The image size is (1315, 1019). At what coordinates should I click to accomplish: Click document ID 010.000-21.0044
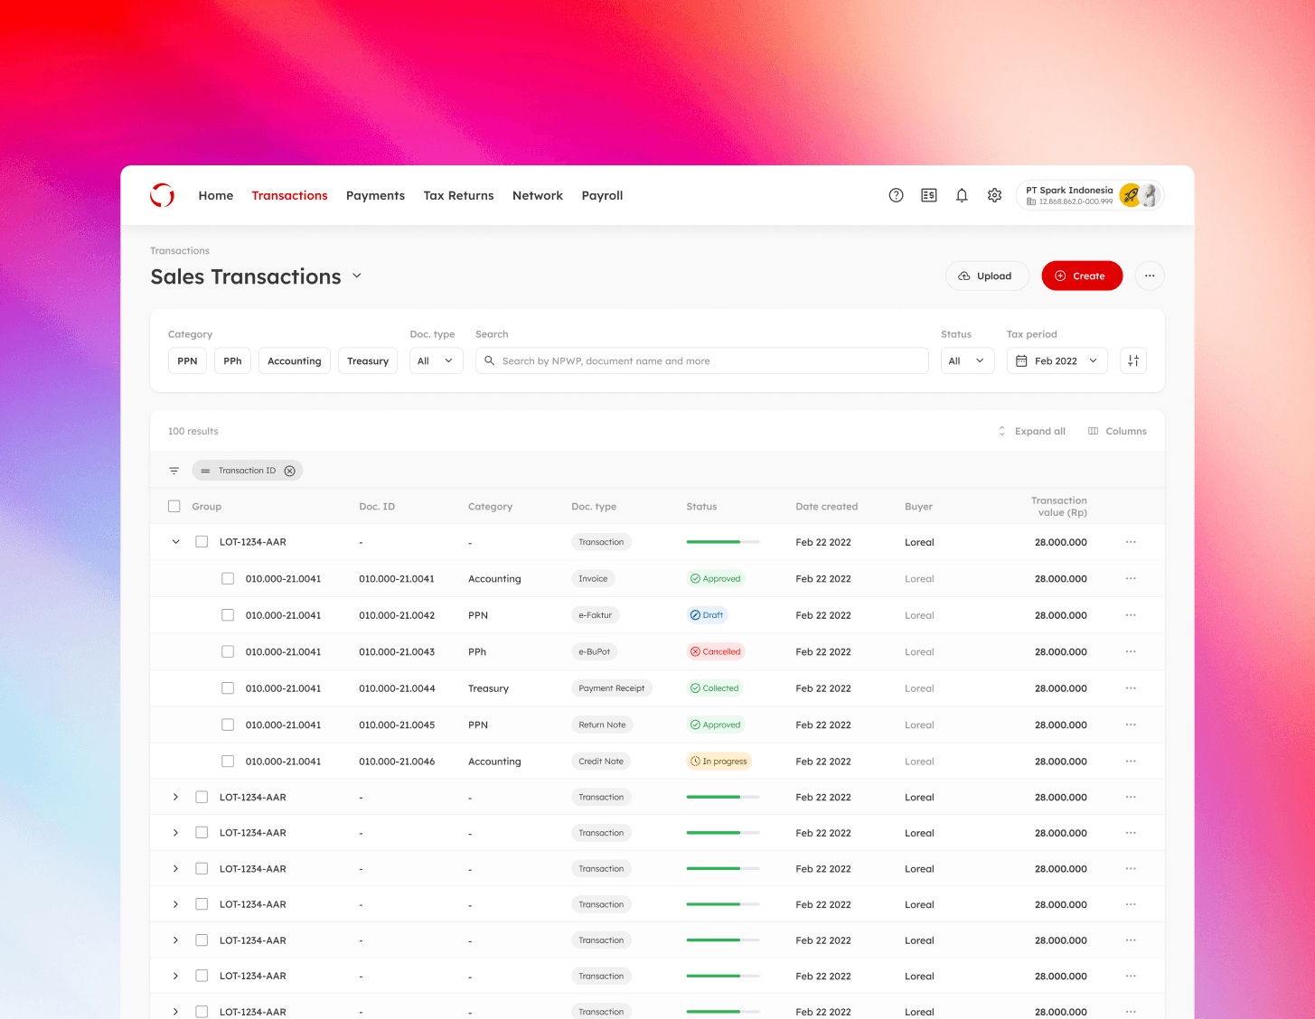point(397,688)
